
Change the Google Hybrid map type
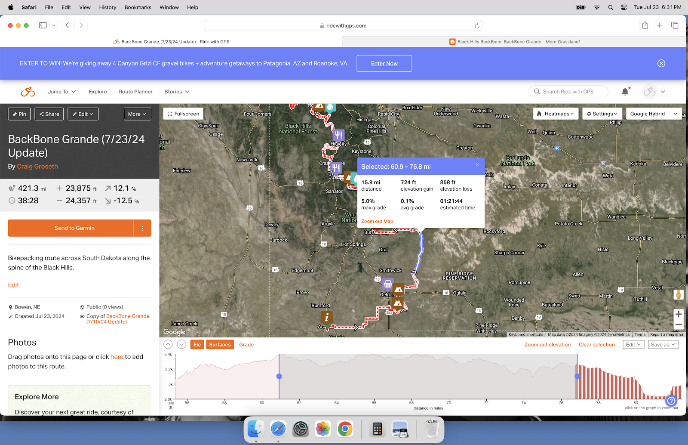point(654,114)
